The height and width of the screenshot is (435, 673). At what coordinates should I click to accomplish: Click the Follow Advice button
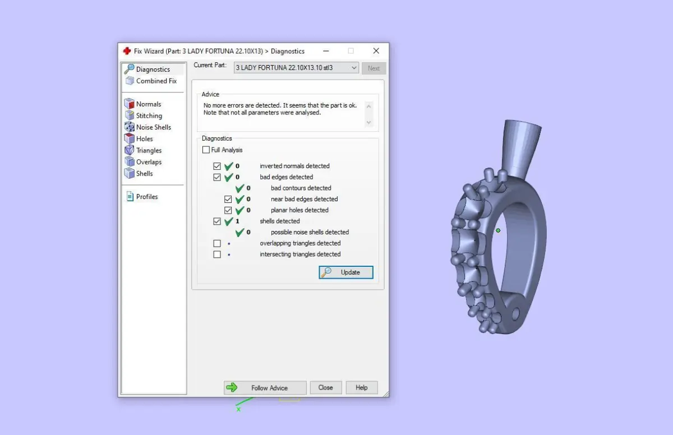click(x=265, y=388)
